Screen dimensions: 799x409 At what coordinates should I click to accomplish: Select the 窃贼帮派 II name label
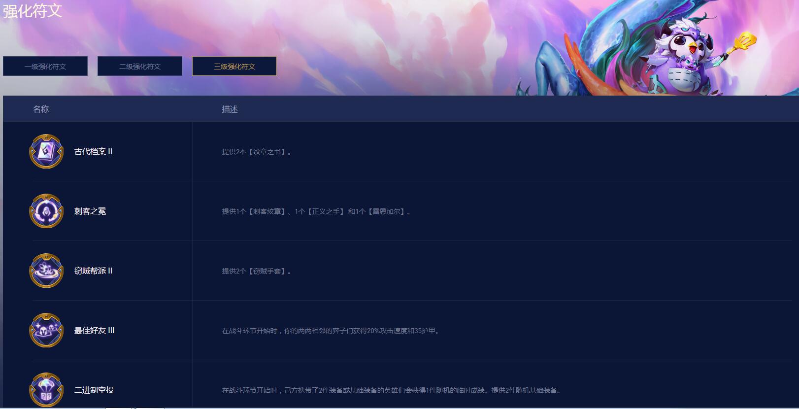(x=93, y=271)
